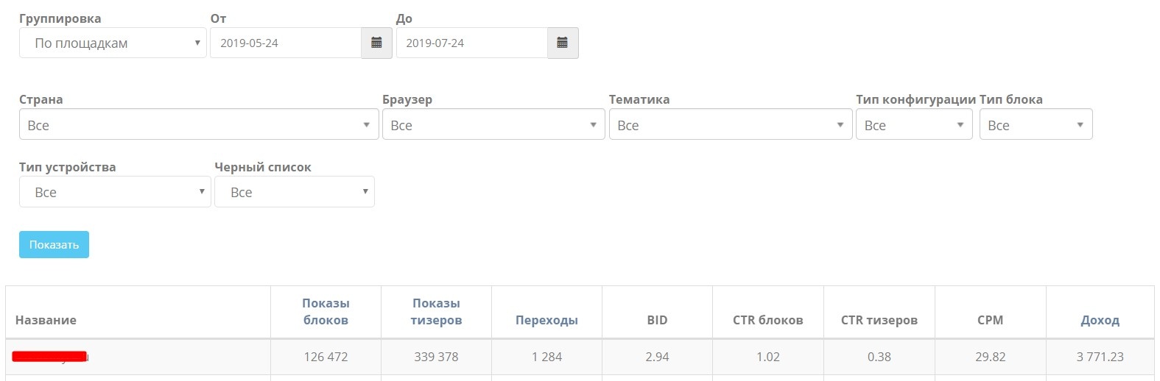
Task: Click the До date input field
Action: (x=472, y=43)
